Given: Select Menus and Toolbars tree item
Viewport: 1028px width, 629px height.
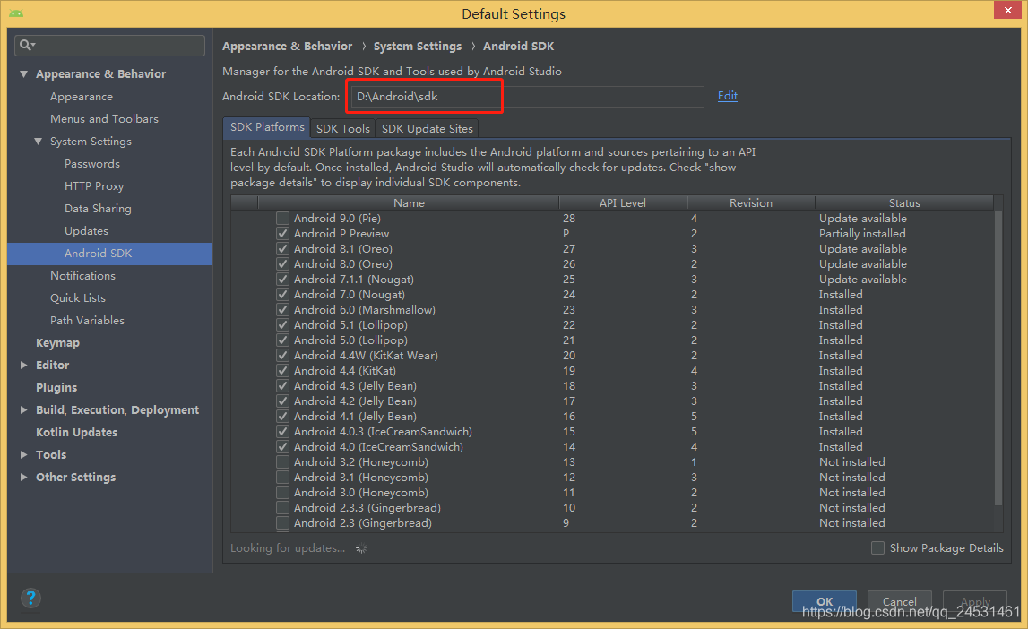Looking at the screenshot, I should click(104, 118).
